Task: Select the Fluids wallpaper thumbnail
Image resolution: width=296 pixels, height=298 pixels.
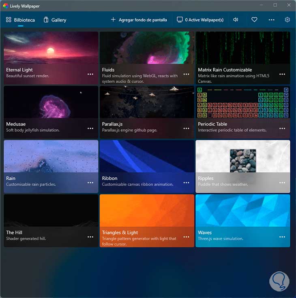Action: click(x=147, y=48)
